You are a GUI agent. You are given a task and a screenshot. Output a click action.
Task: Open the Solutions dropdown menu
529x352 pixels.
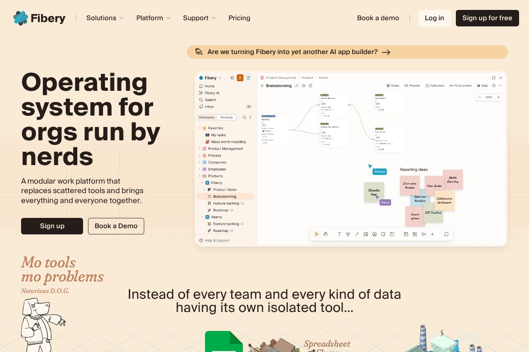tap(105, 18)
